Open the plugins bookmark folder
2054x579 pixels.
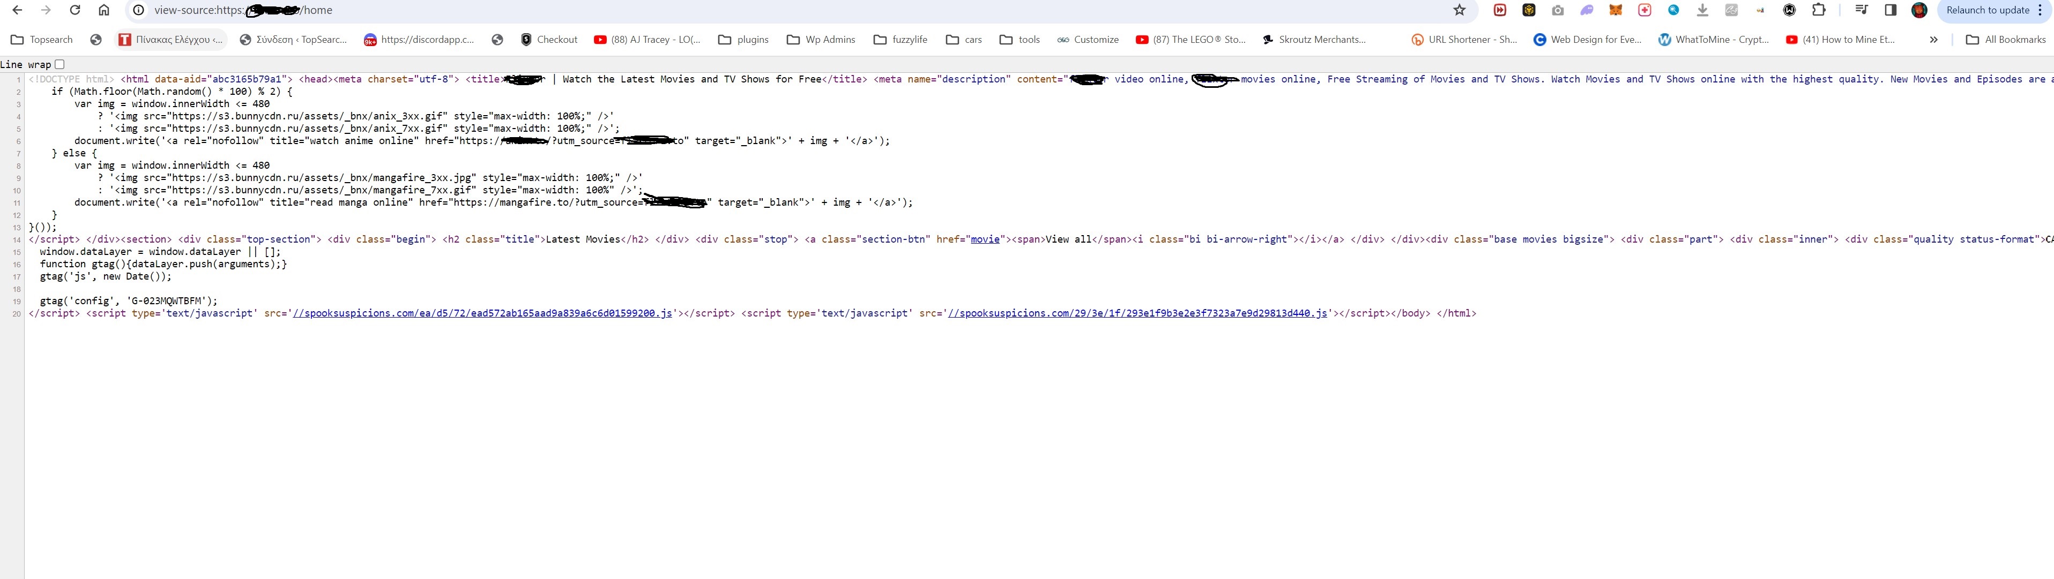[743, 40]
